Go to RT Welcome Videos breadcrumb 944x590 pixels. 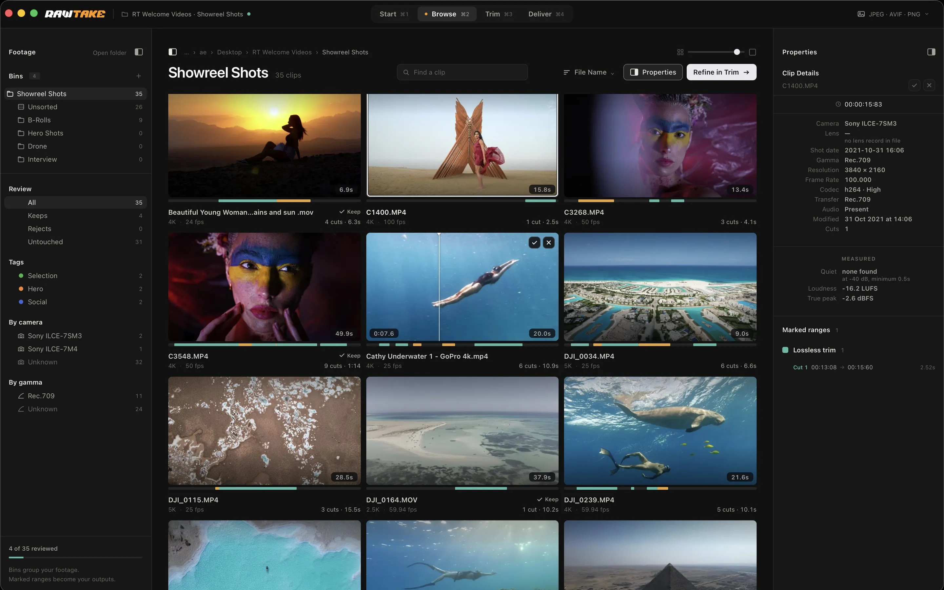click(282, 52)
